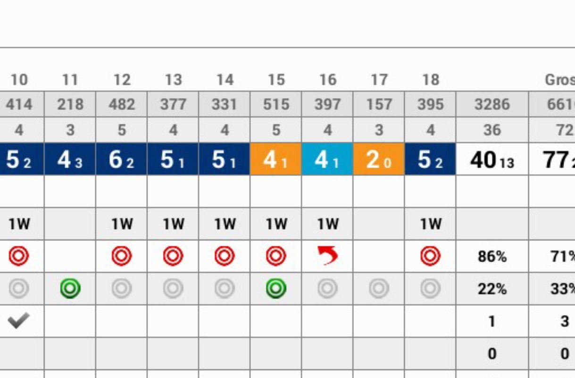Click the grey GIR circle on hole 12
Viewport: 575px width, 378px height.
click(x=122, y=288)
